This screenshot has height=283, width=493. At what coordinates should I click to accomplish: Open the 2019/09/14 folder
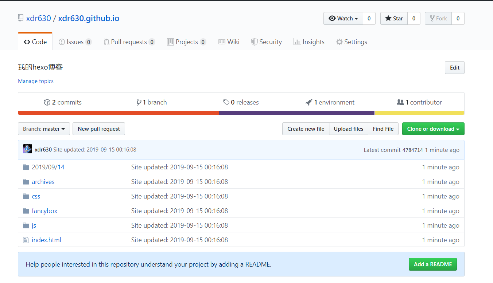click(48, 167)
